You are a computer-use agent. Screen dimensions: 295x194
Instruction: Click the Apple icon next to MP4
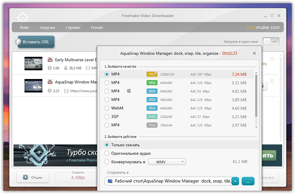pos(129,91)
